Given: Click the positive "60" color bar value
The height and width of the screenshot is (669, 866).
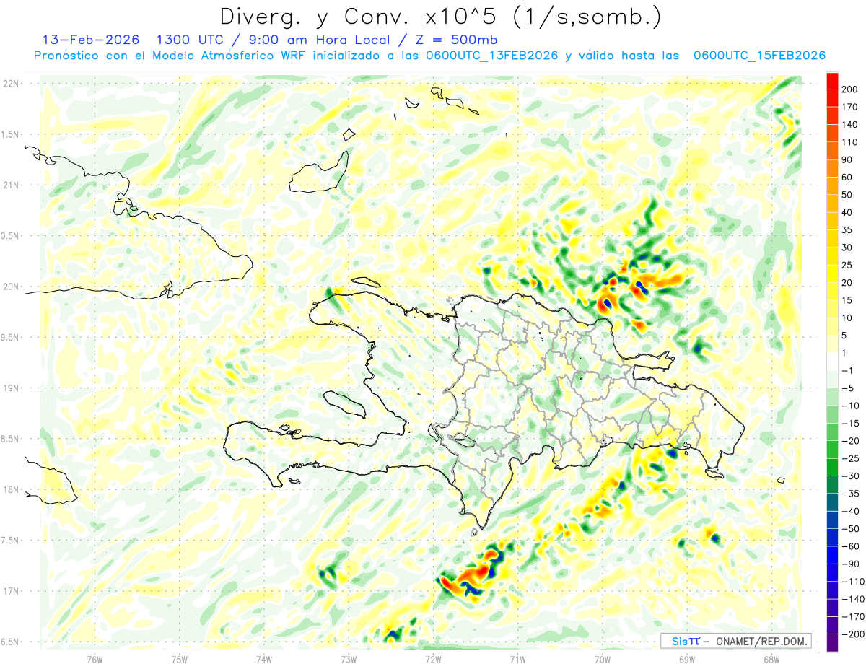Looking at the screenshot, I should pos(849,178).
